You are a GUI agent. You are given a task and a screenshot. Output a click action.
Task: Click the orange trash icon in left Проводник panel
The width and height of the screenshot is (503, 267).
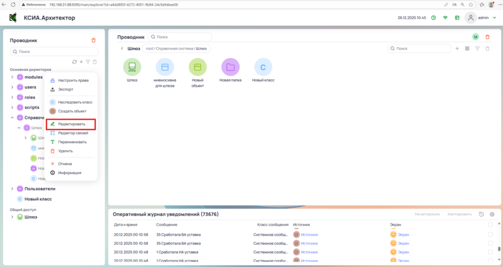coord(94,40)
